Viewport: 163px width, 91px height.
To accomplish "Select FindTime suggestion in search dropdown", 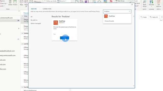I will click(117, 16).
